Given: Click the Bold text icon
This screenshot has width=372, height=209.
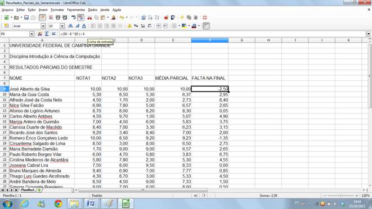Looking at the screenshot, I should pos(70,26).
